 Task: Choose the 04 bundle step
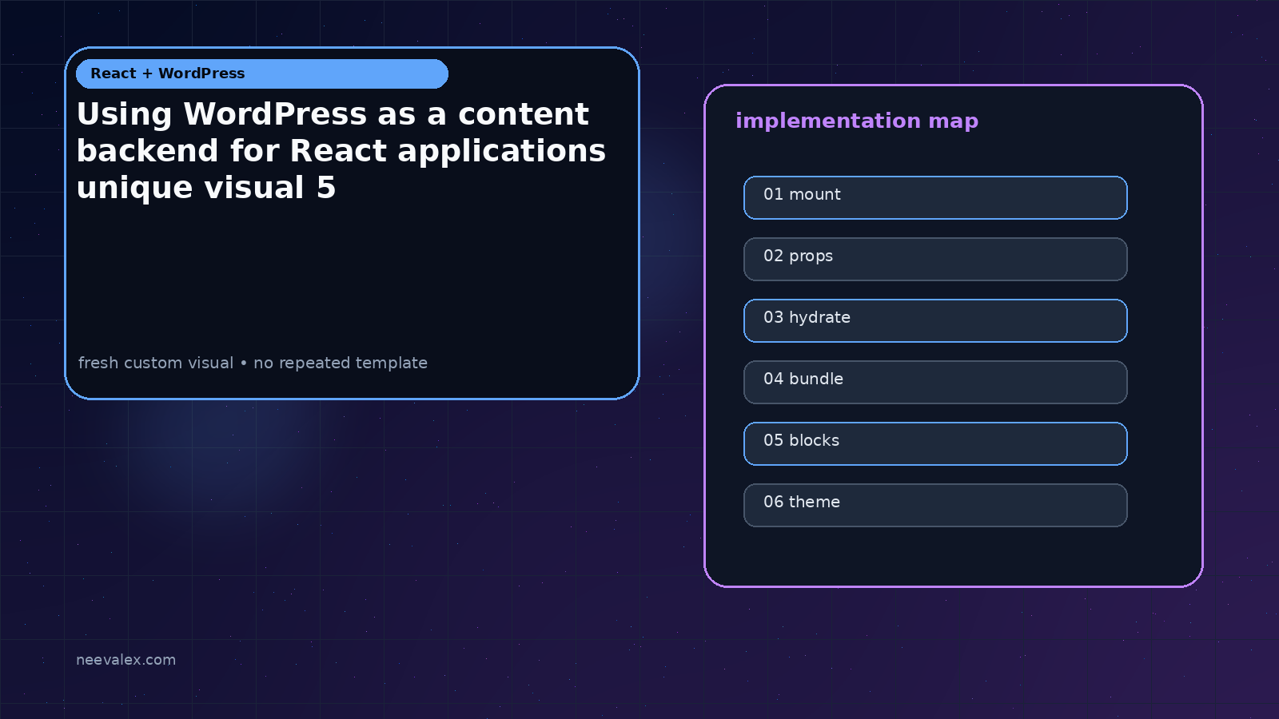[x=935, y=382]
